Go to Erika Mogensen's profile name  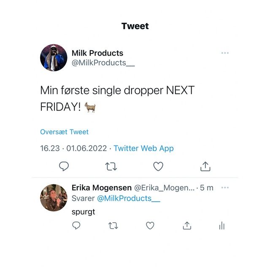point(102,188)
